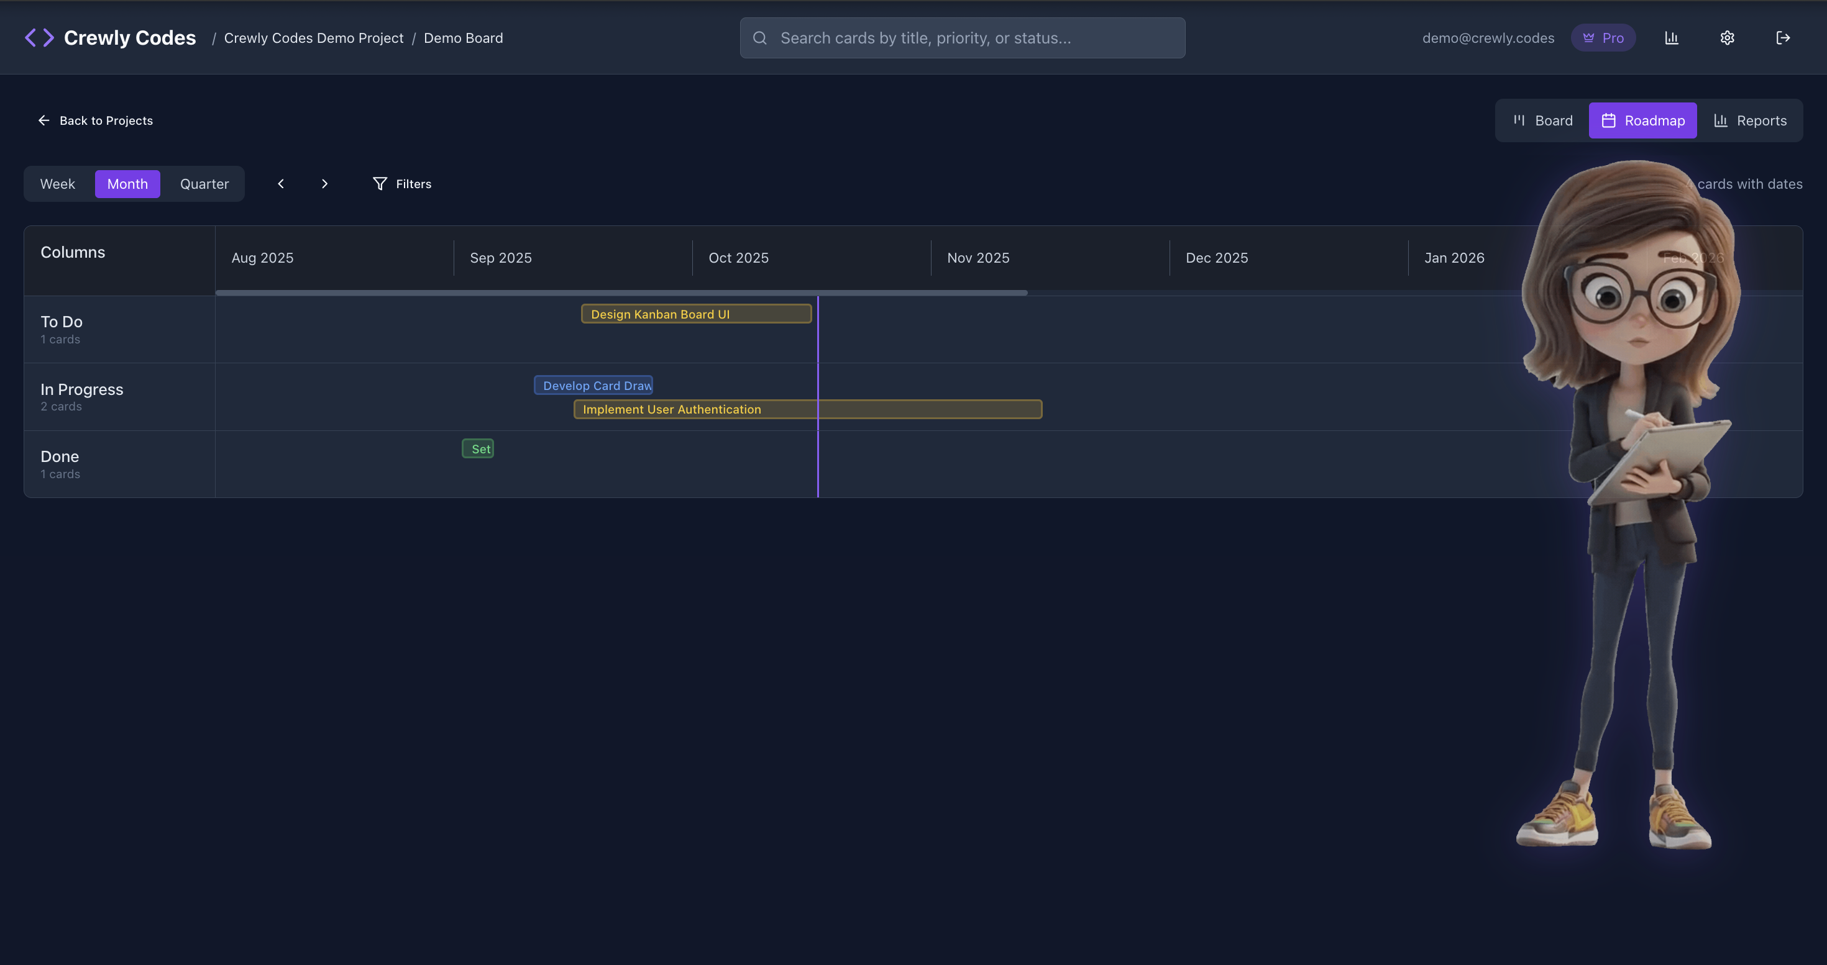Viewport: 1827px width, 965px height.
Task: Switch timeline scale to Week
Action: pyautogui.click(x=57, y=184)
